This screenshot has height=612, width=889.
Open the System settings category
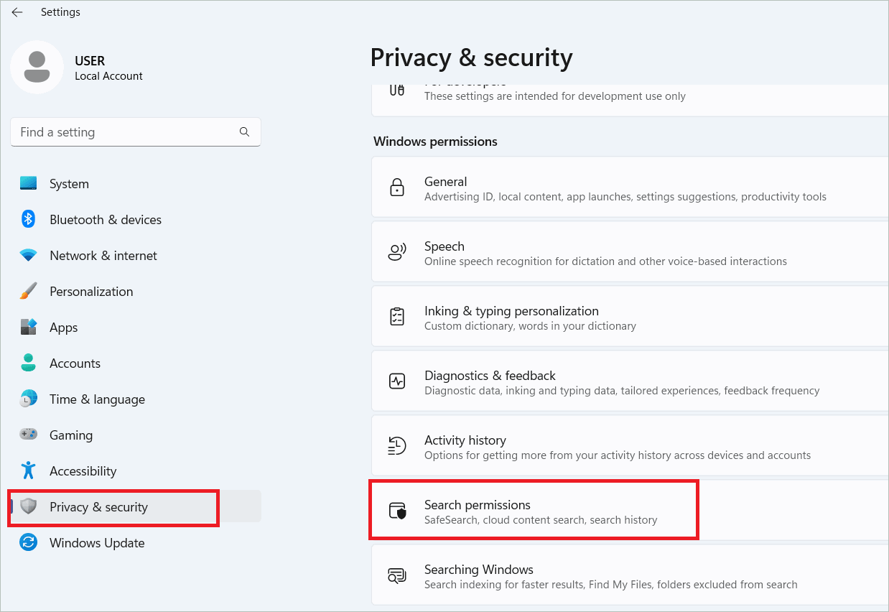pyautogui.click(x=69, y=184)
